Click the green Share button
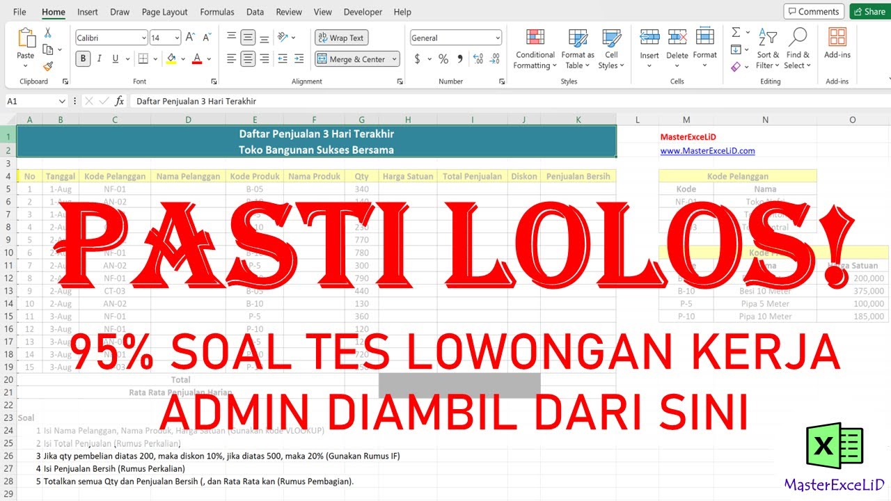Screen dimensions: 891x501 point(869,11)
